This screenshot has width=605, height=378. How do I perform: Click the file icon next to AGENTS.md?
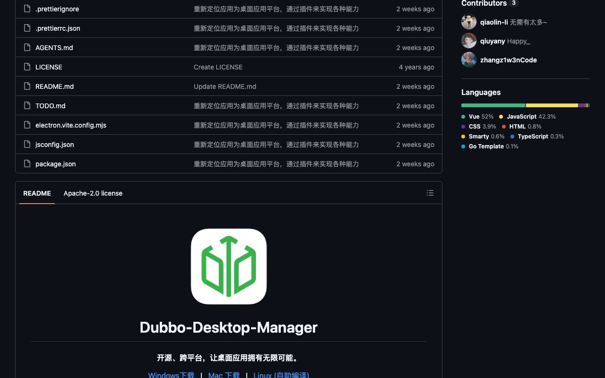(x=27, y=47)
